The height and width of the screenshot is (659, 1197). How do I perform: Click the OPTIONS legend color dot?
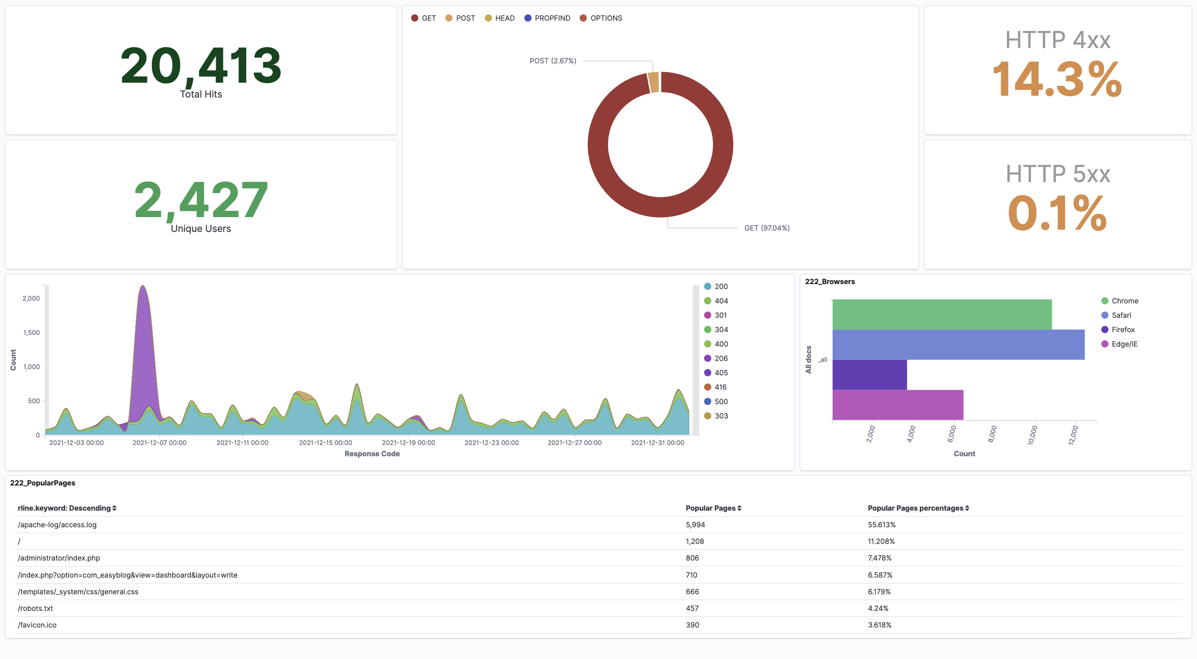tap(583, 18)
